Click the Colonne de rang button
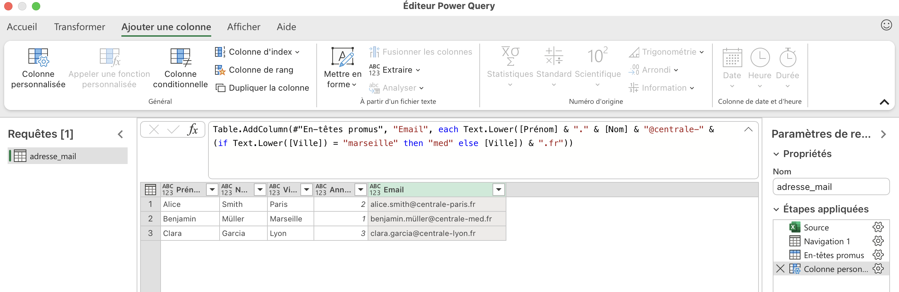The width and height of the screenshot is (899, 292). click(x=254, y=70)
